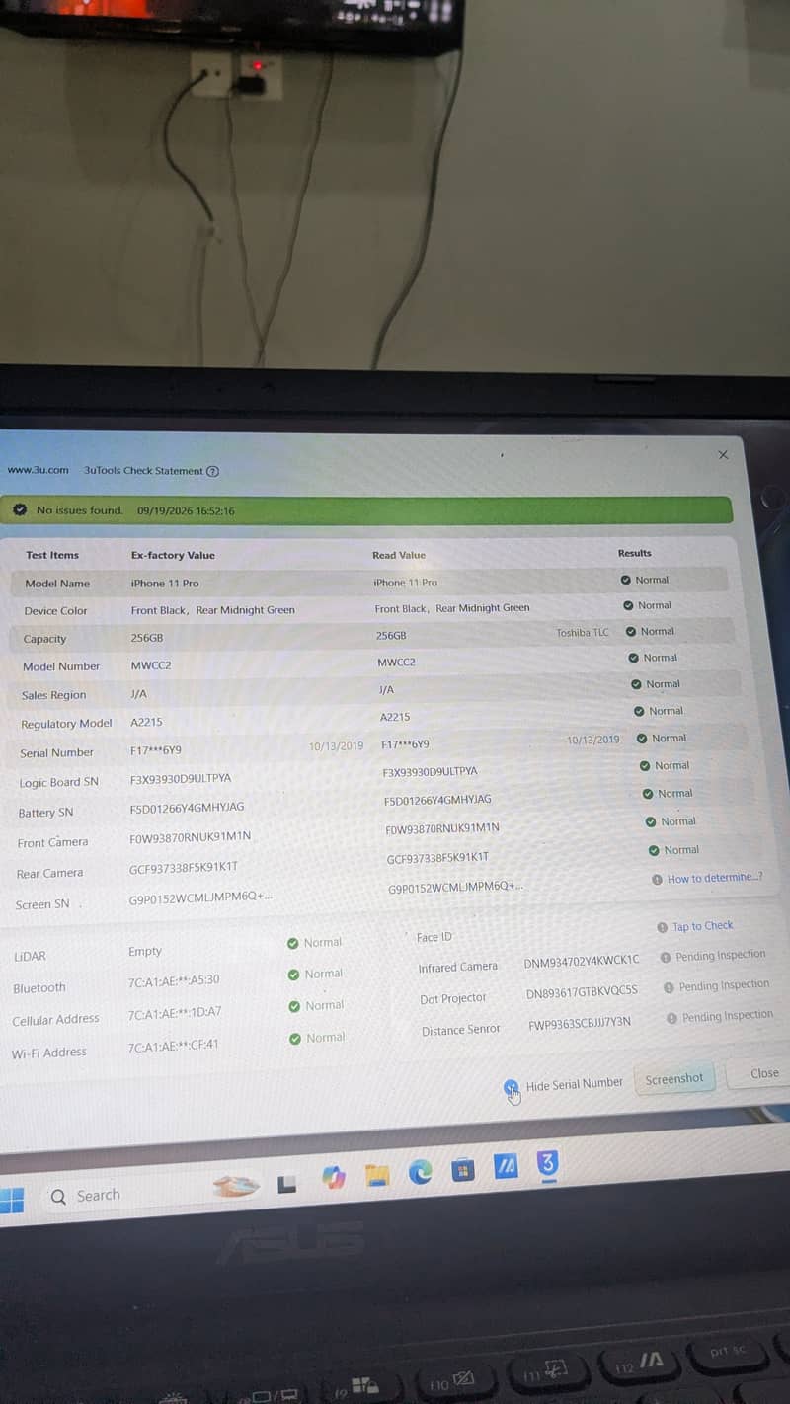790x1404 pixels.
Task: Select the Read Value column header
Action: 399,555
